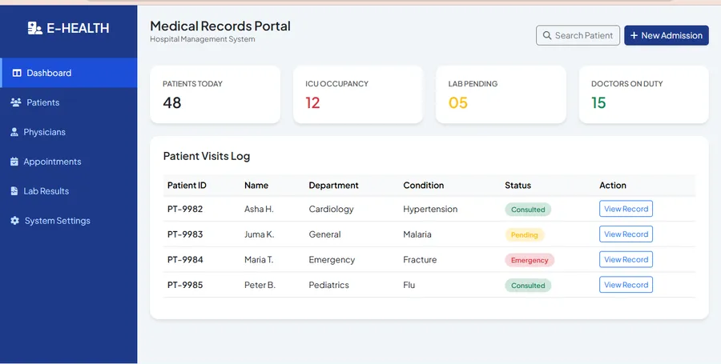The width and height of the screenshot is (721, 364).
Task: Click the patients today value 48
Action: pyautogui.click(x=172, y=102)
